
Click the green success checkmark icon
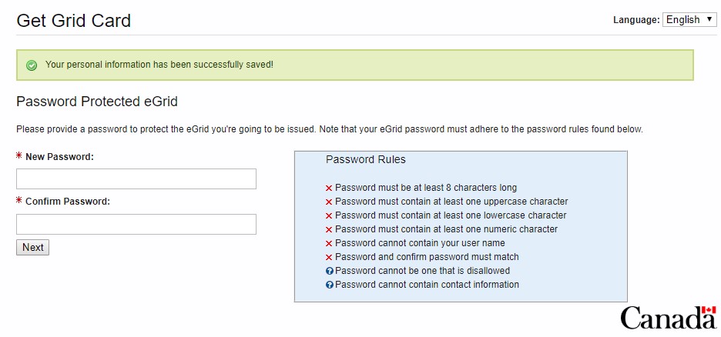32,65
